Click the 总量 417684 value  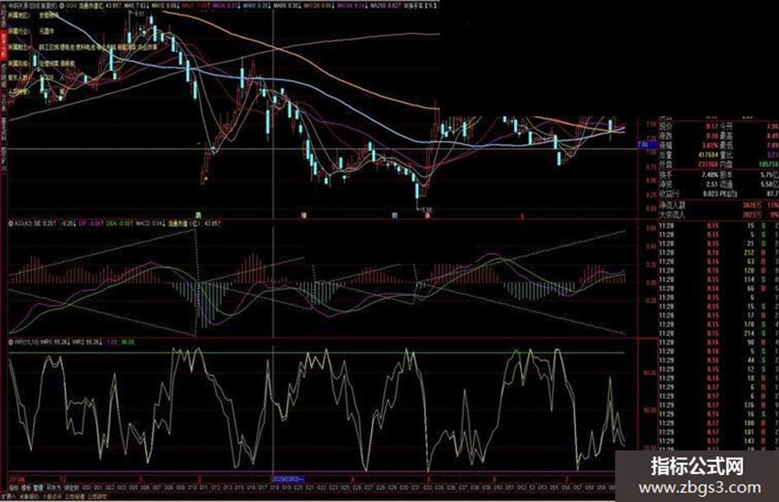pyautogui.click(x=707, y=155)
